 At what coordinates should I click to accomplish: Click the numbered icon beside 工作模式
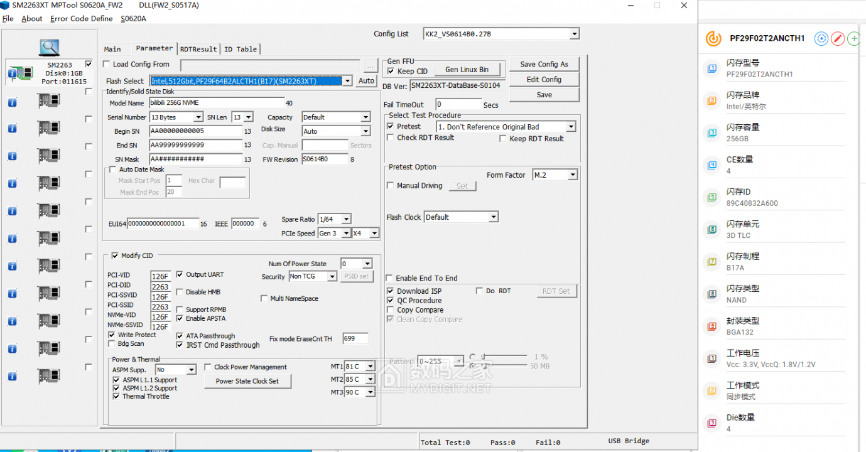712,391
